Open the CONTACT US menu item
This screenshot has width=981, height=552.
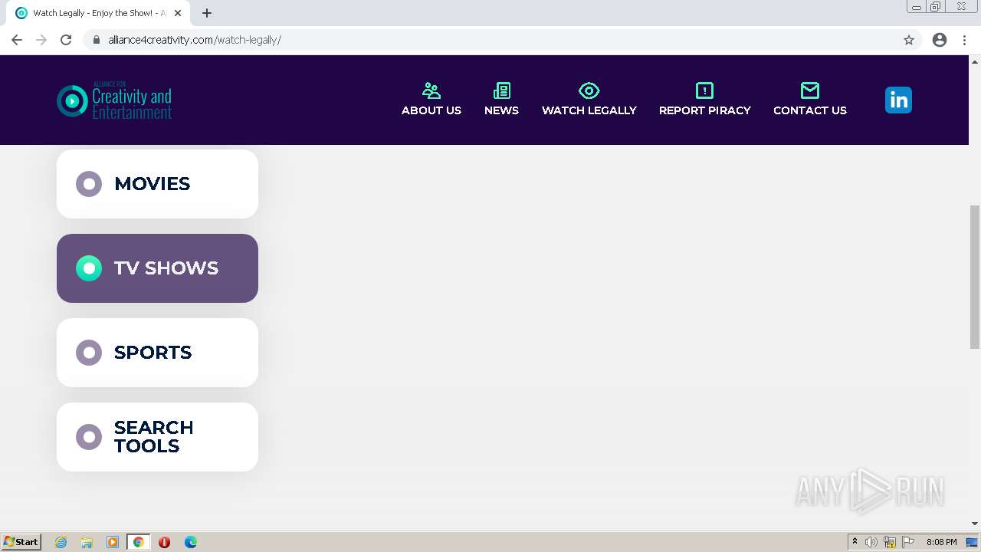click(810, 110)
